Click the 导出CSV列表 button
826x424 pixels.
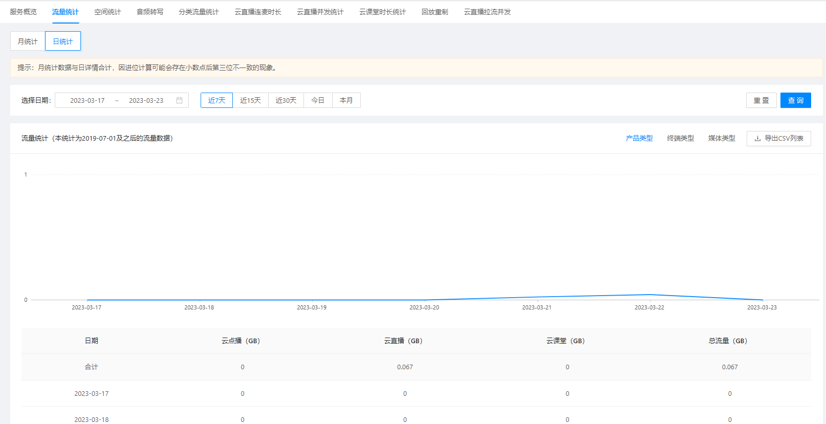779,138
